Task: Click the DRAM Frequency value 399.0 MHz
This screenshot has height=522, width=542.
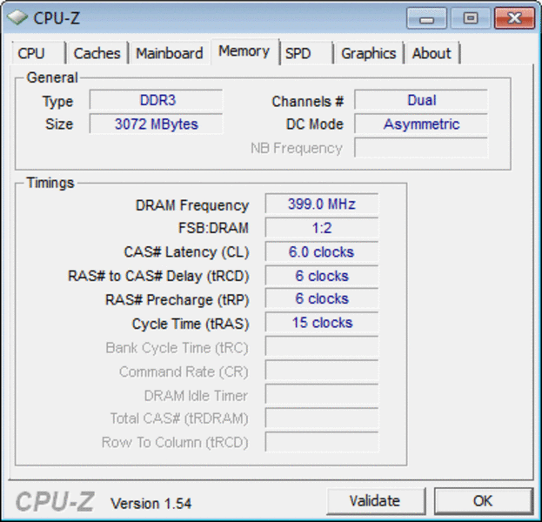Action: 322,204
